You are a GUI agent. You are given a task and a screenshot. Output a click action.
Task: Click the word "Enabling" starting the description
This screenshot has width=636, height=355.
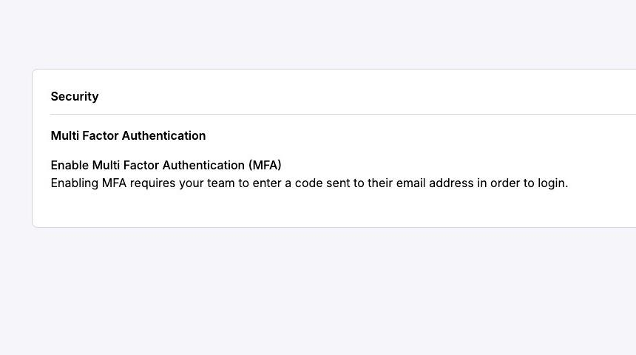click(74, 183)
